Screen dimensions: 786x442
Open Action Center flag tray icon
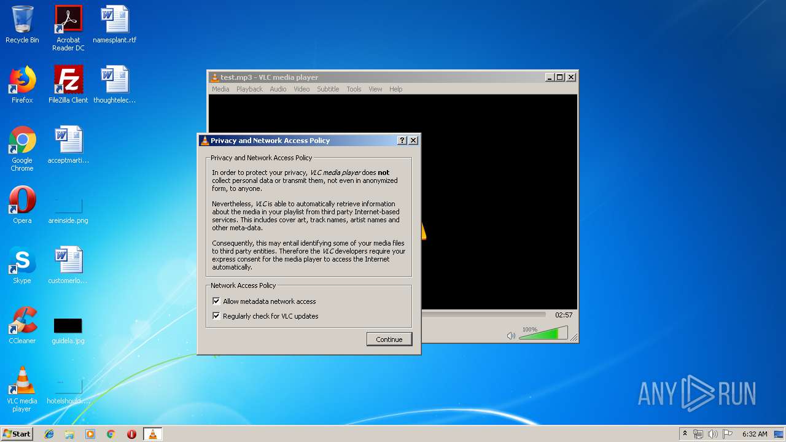click(x=728, y=434)
